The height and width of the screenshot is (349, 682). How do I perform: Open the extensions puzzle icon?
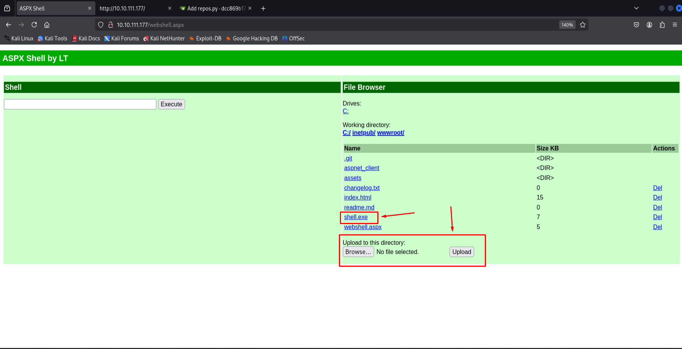pyautogui.click(x=662, y=25)
